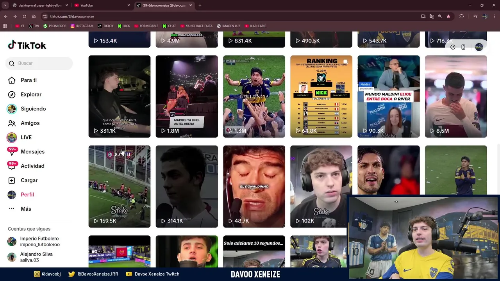Image resolution: width=500 pixels, height=281 pixels.
Task: Open the INSTAGRAM bookmark
Action: (x=82, y=26)
